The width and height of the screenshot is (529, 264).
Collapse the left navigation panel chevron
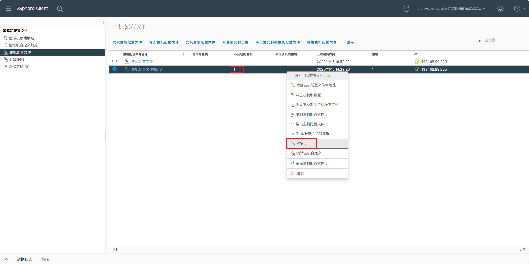[103, 22]
